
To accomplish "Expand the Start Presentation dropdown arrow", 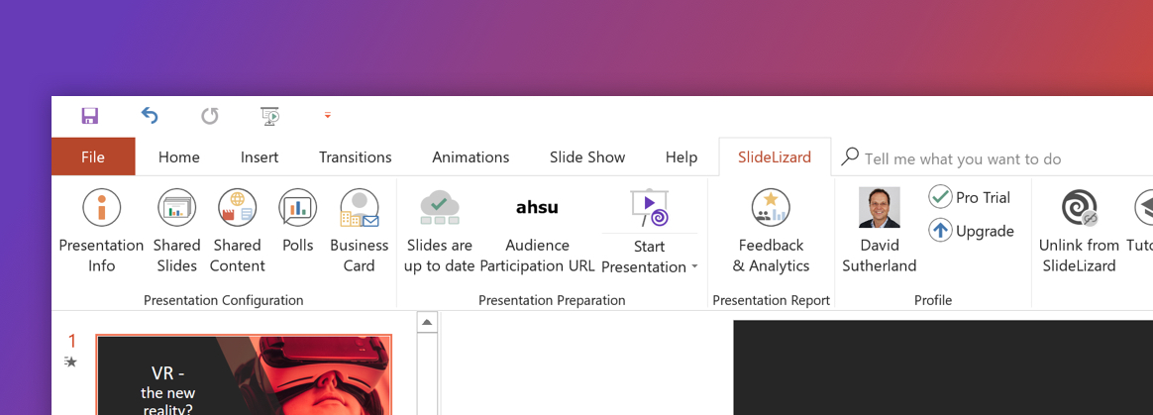I will point(694,267).
